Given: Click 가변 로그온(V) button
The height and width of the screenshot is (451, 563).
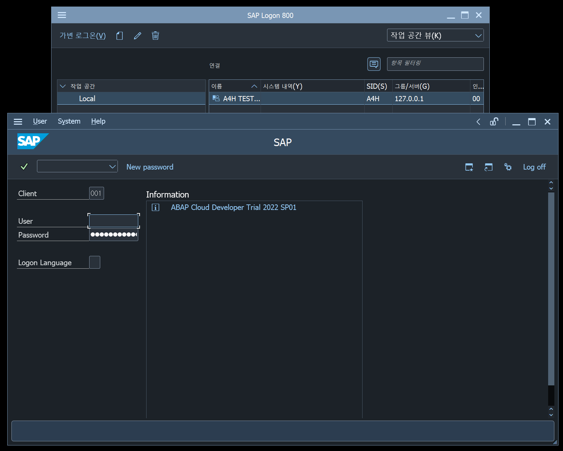Looking at the screenshot, I should point(83,36).
